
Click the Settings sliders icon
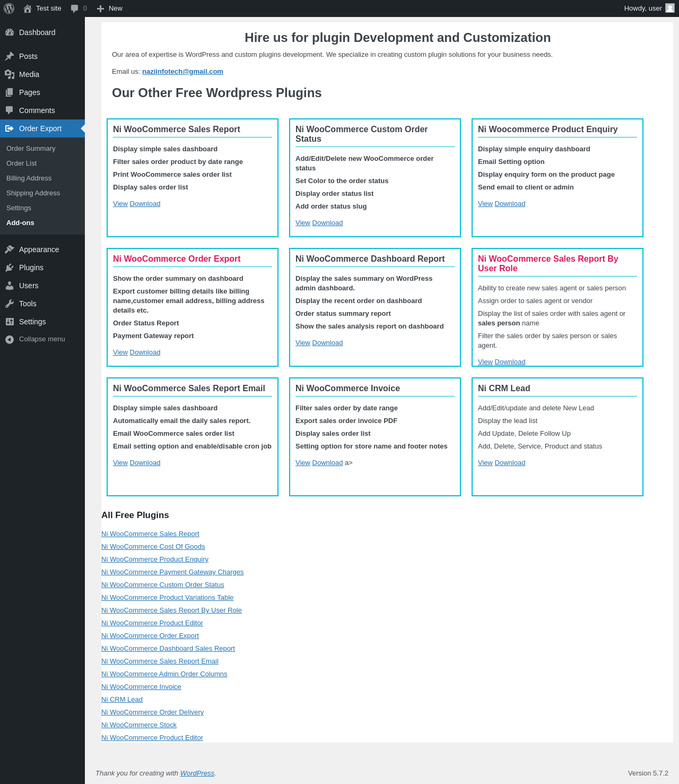(10, 322)
